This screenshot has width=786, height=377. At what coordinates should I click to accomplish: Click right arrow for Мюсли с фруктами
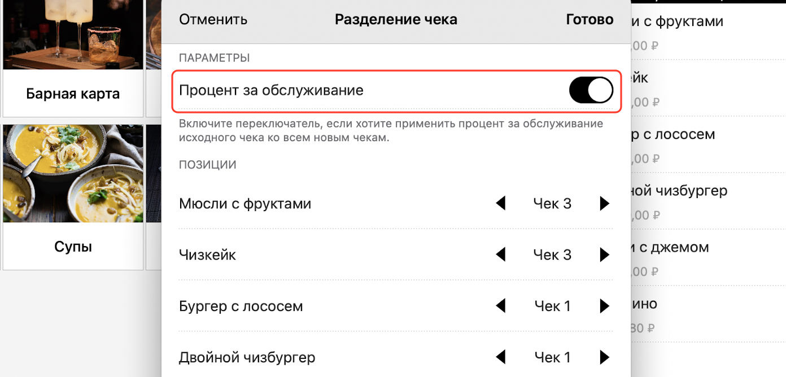pyautogui.click(x=604, y=204)
